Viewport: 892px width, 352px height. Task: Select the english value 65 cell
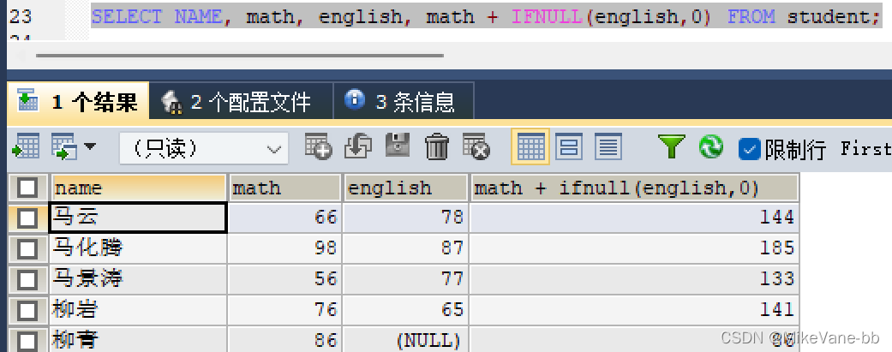(x=405, y=310)
